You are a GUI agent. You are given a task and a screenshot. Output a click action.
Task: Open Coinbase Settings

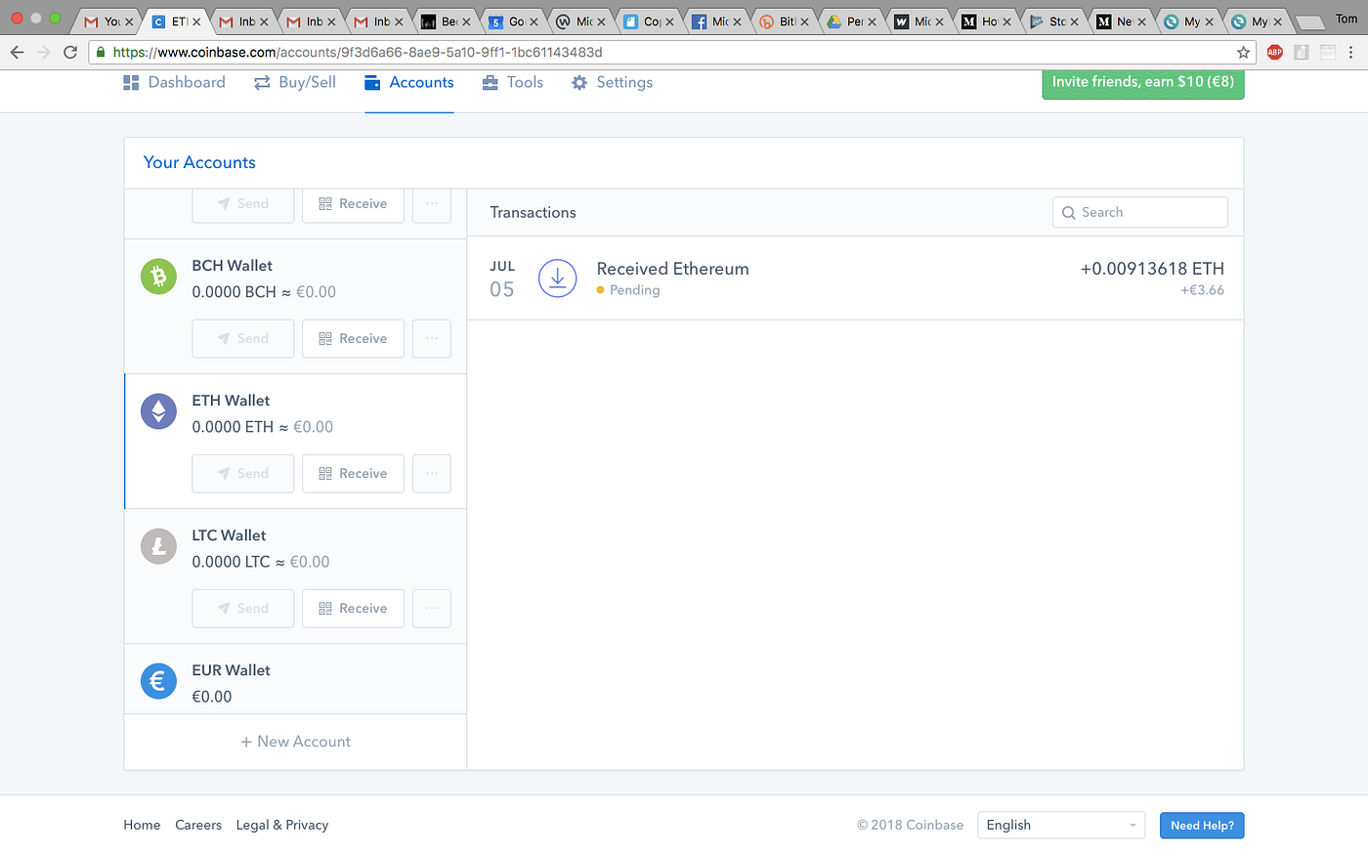612,83
